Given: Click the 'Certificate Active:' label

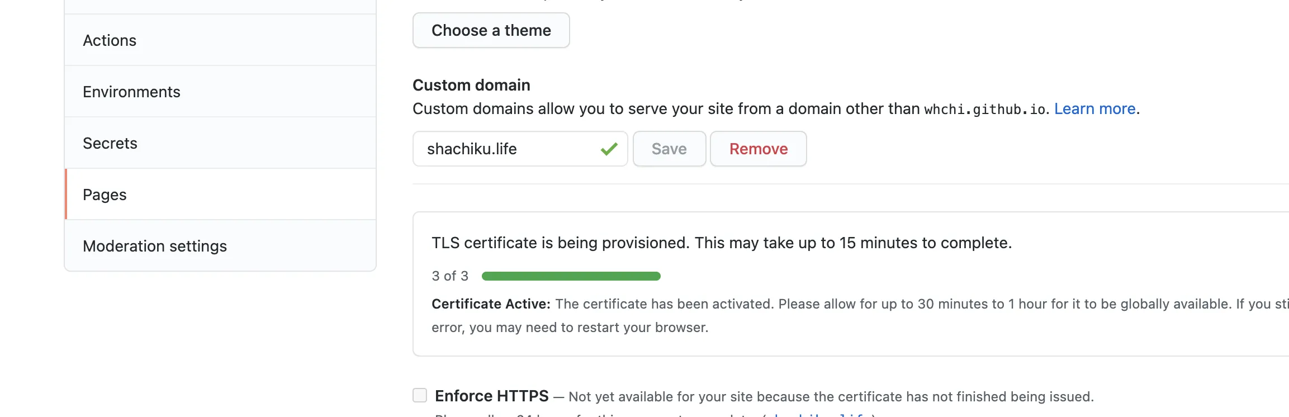Looking at the screenshot, I should tap(491, 304).
